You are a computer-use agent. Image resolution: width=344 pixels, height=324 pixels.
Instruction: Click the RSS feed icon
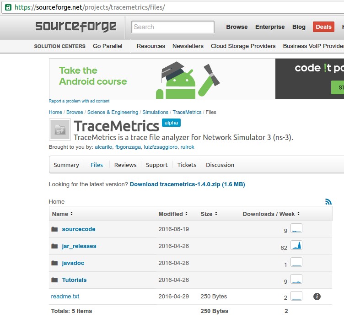pos(328,201)
